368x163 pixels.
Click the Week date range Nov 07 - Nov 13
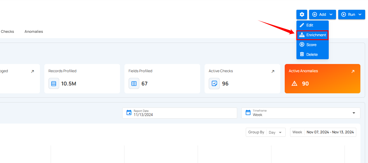pos(323,132)
